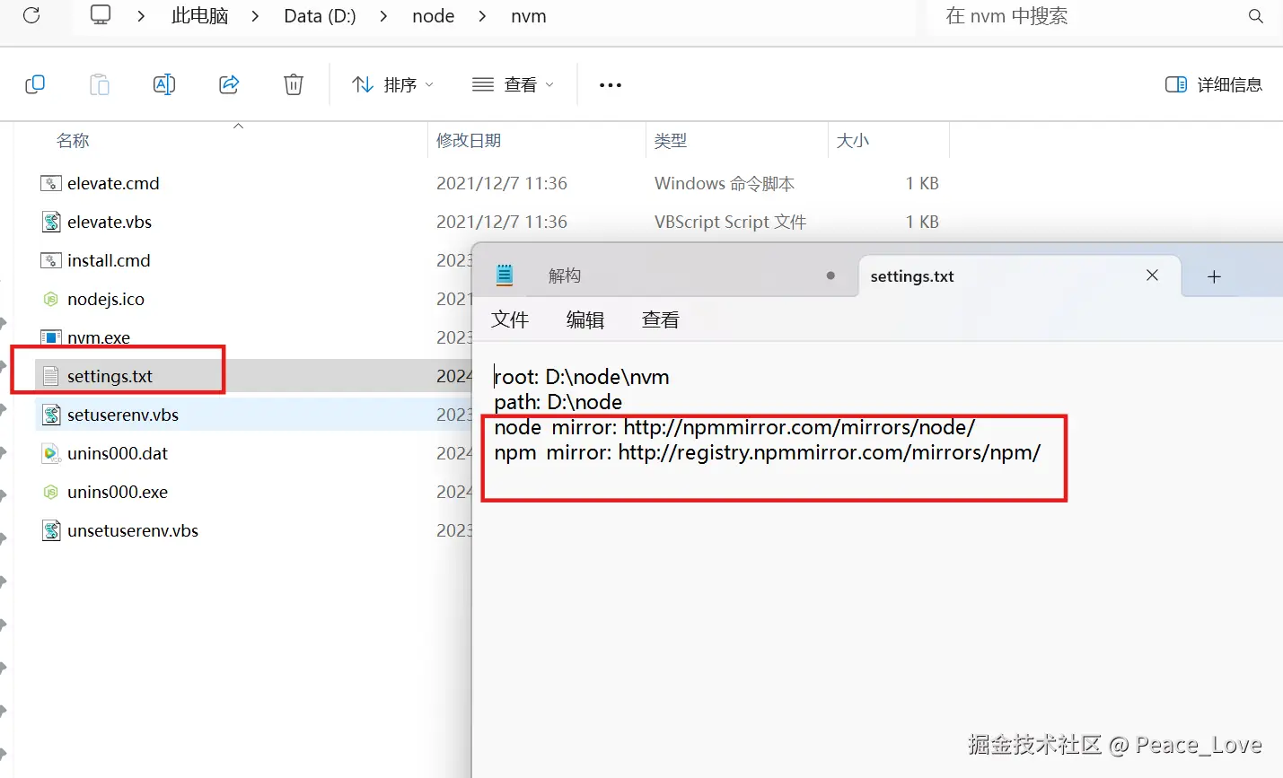Open the 排序 sort dropdown
Screen dimensions: 1283x778
(x=392, y=84)
